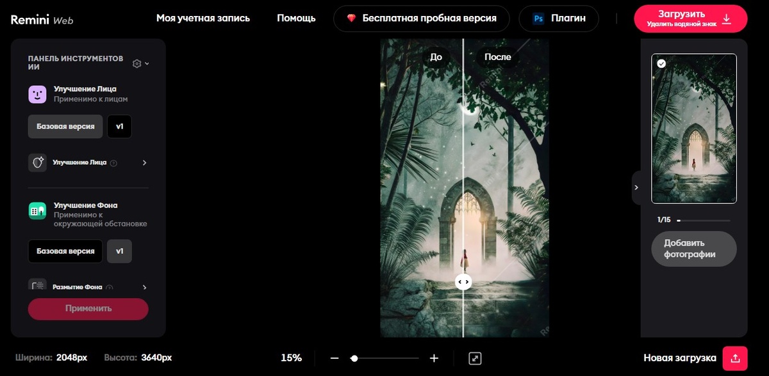Screen dimensions: 769x376
Task: Click the Применимо к лицам text
Action: (91, 99)
